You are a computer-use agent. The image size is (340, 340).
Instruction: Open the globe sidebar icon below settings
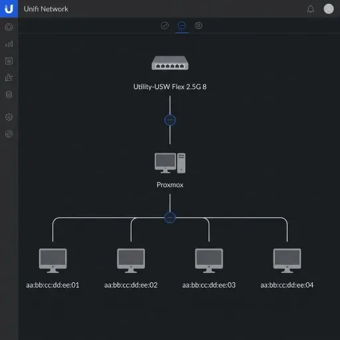(x=9, y=133)
